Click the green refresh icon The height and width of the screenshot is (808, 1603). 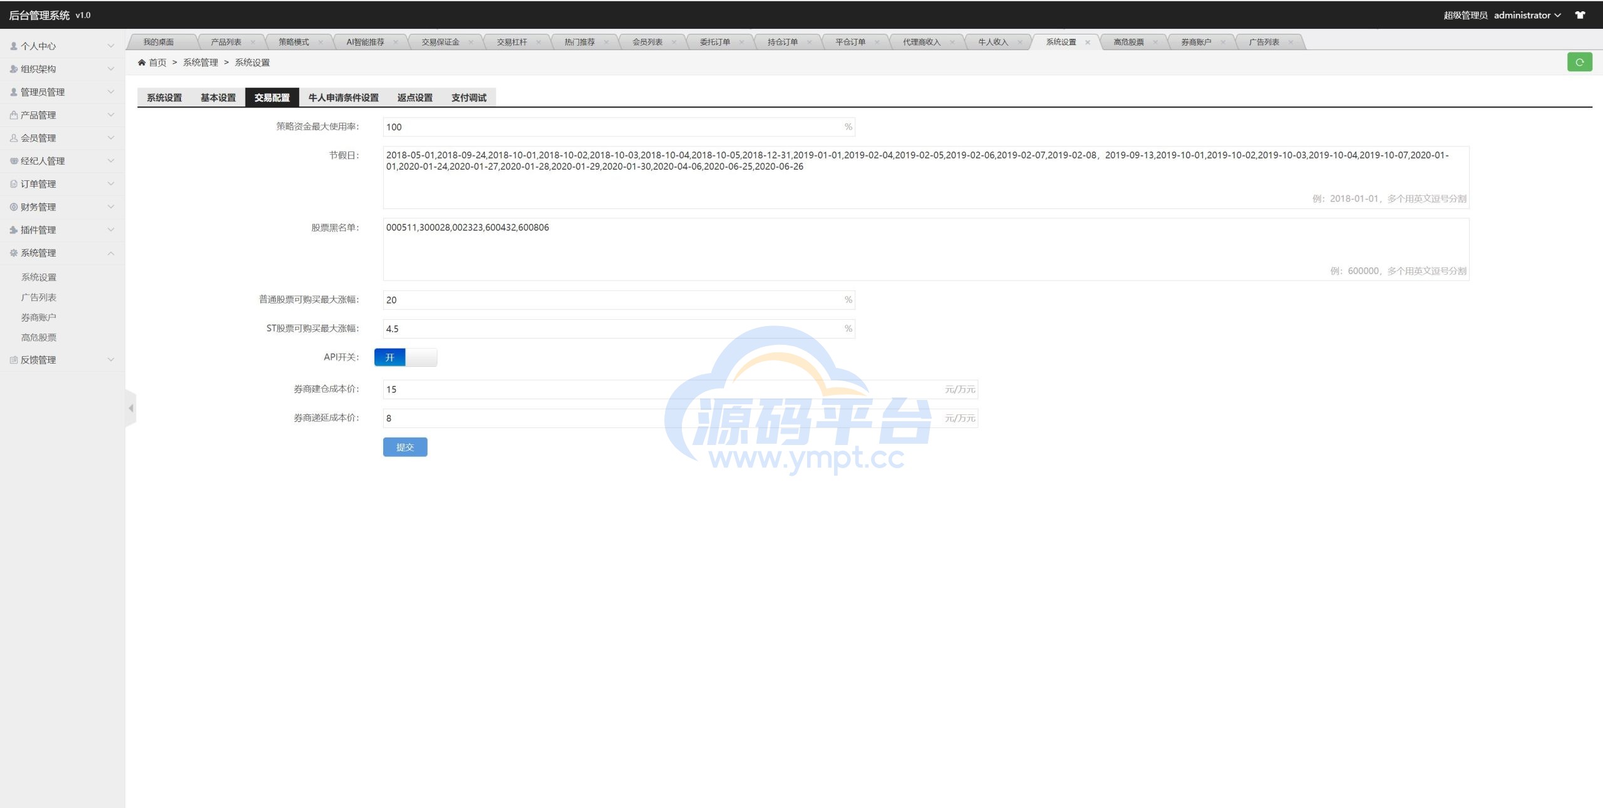coord(1579,62)
